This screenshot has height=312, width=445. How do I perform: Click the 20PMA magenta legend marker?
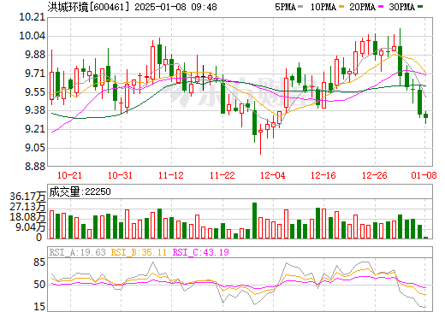click(x=381, y=7)
